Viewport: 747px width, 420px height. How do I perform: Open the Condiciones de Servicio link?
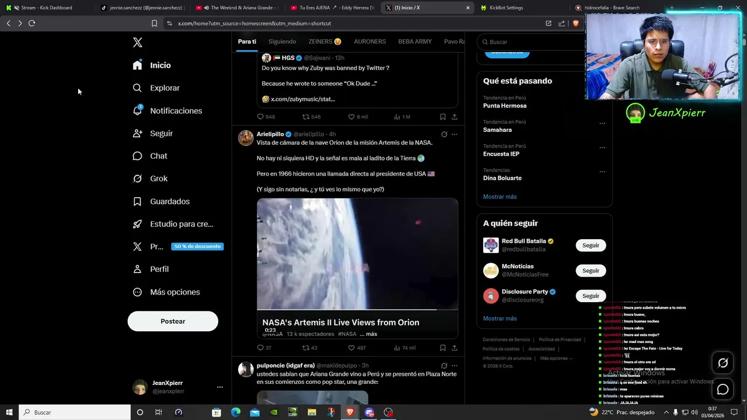click(x=506, y=339)
